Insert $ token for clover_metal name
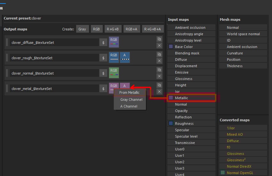Viewport: 272px width, 176px height. click(x=103, y=89)
